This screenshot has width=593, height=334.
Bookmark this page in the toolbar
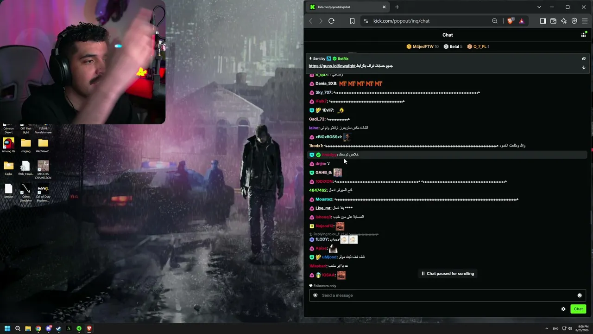point(352,21)
